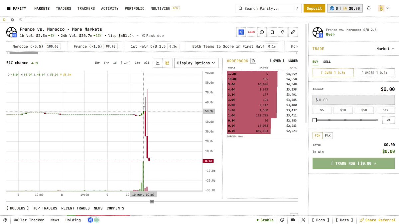
Task: Select the FOK order type
Action: pos(318,135)
